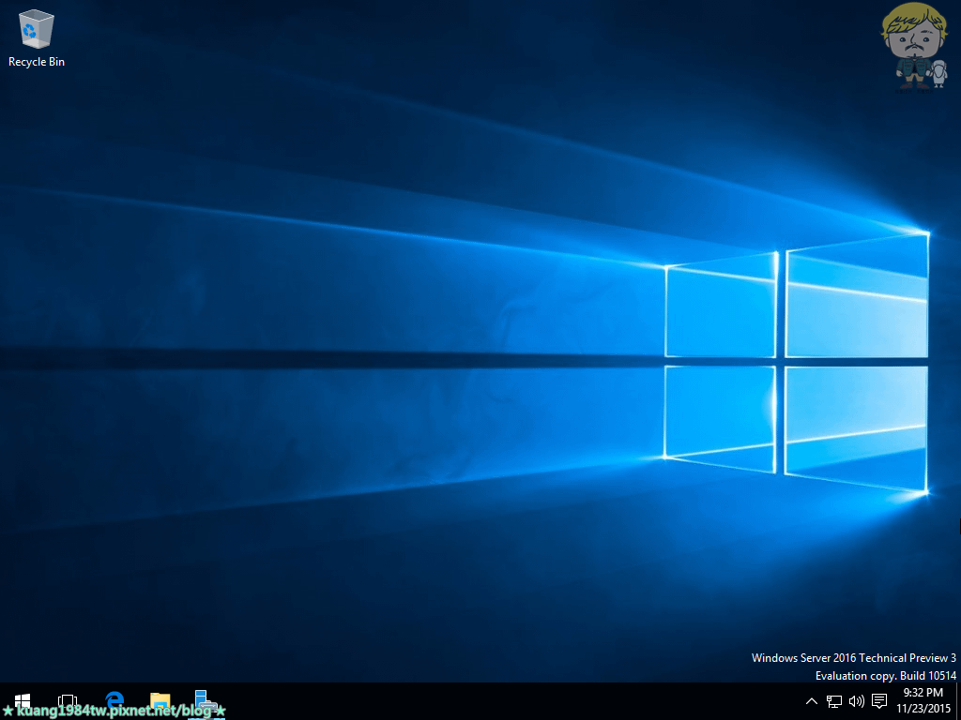Select the Recycle Bin desktop icon

(37, 37)
